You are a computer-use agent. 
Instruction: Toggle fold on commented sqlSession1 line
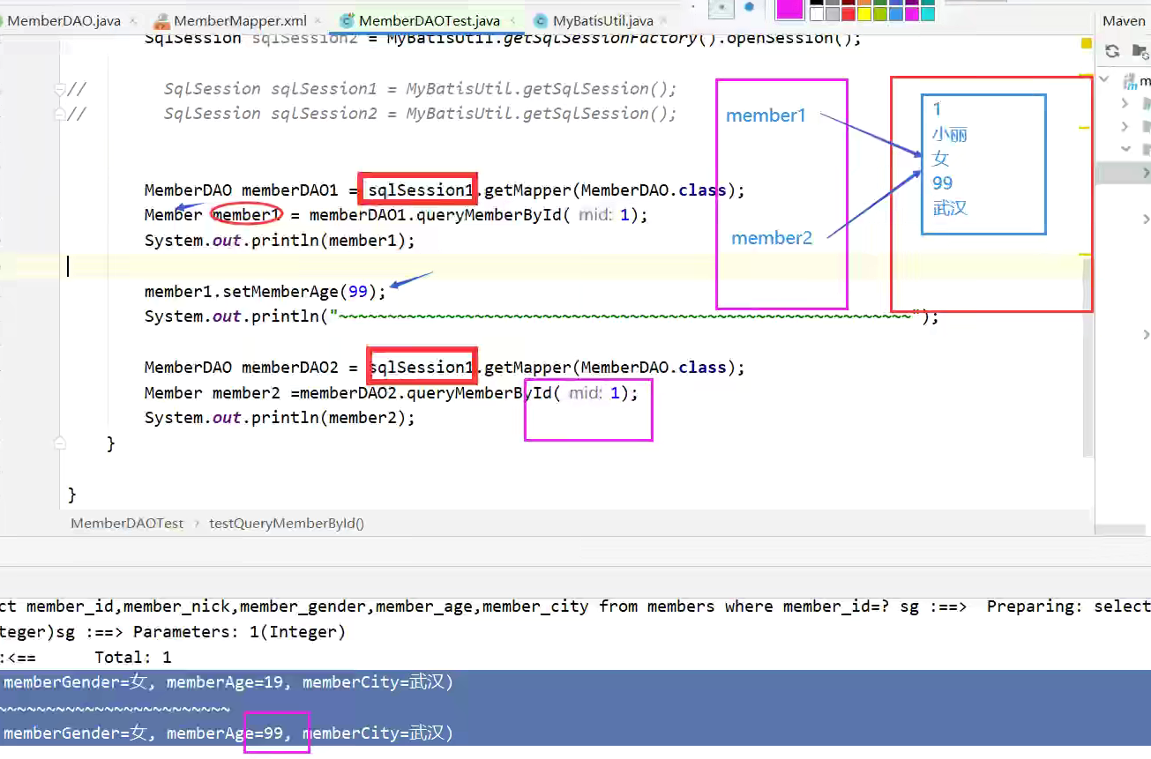coord(59,89)
